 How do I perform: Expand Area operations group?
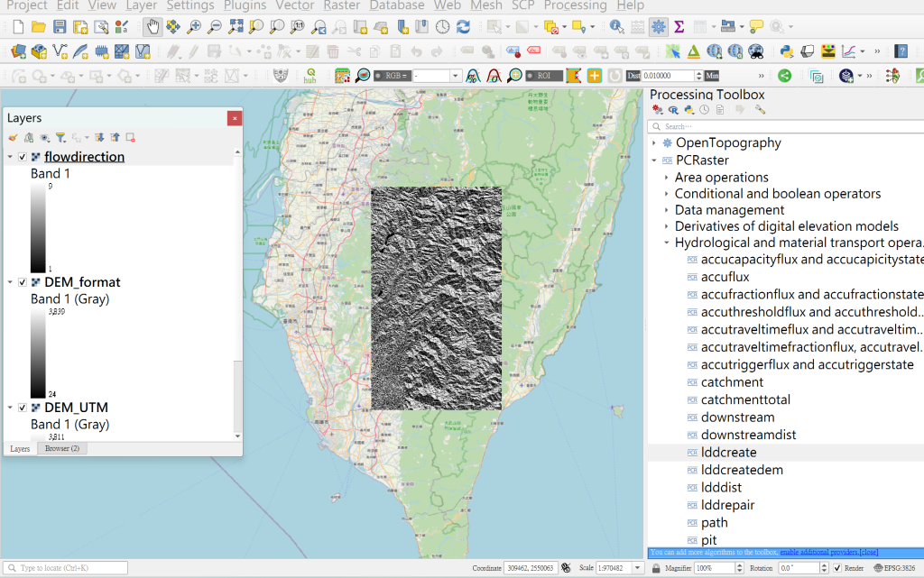(x=667, y=177)
